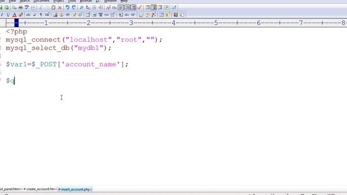Toggle the Directory Window button

pyautogui.click(x=147, y=8)
